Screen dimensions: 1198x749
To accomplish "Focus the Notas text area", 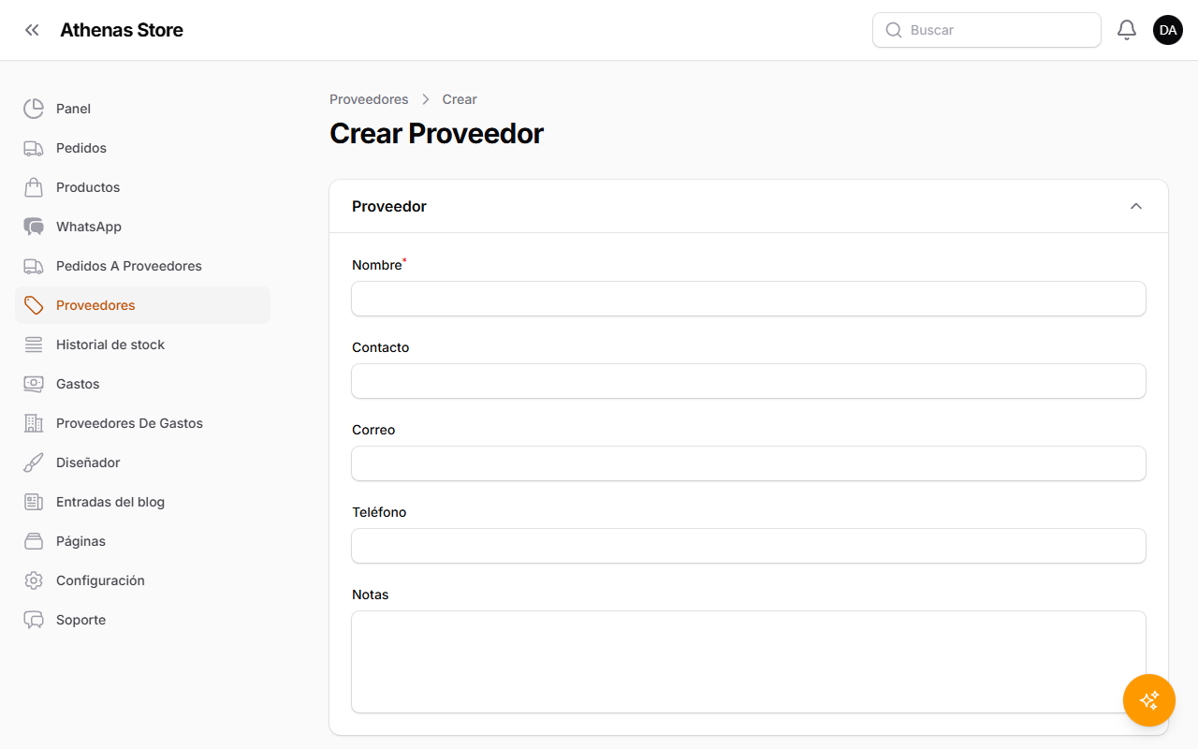I will pos(749,662).
